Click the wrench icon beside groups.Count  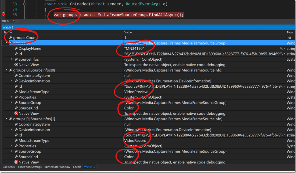tap(11, 38)
